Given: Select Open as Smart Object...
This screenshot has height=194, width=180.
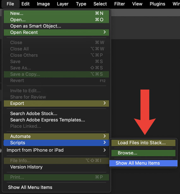Looking at the screenshot, I should 56,26.
